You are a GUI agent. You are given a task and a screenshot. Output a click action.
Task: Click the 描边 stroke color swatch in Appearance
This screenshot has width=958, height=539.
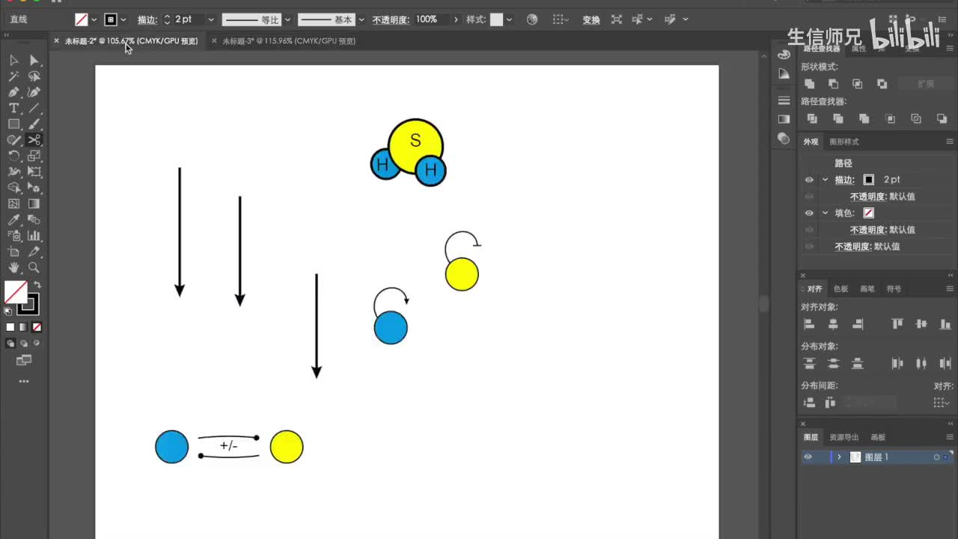click(x=868, y=180)
